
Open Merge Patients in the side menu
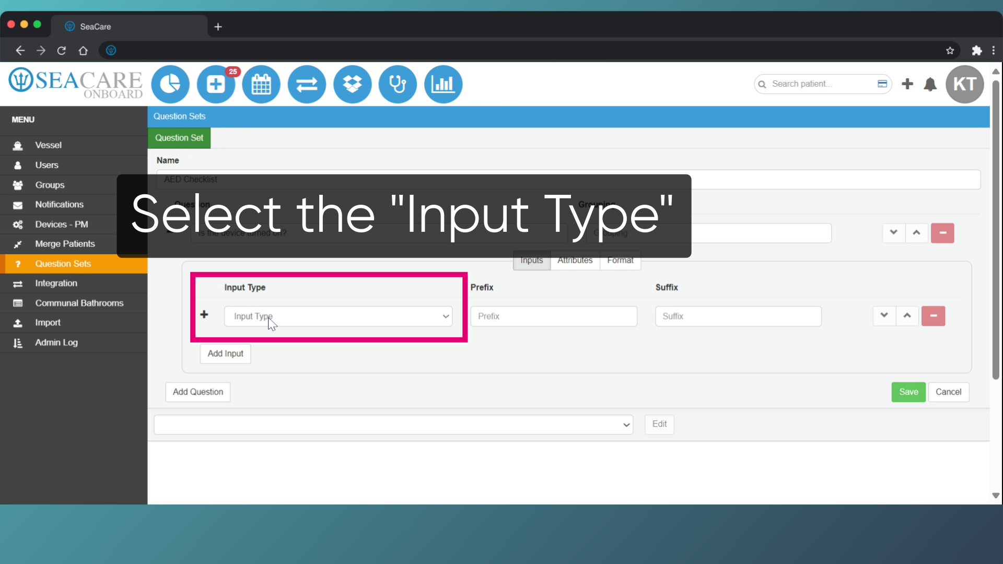pos(74,244)
